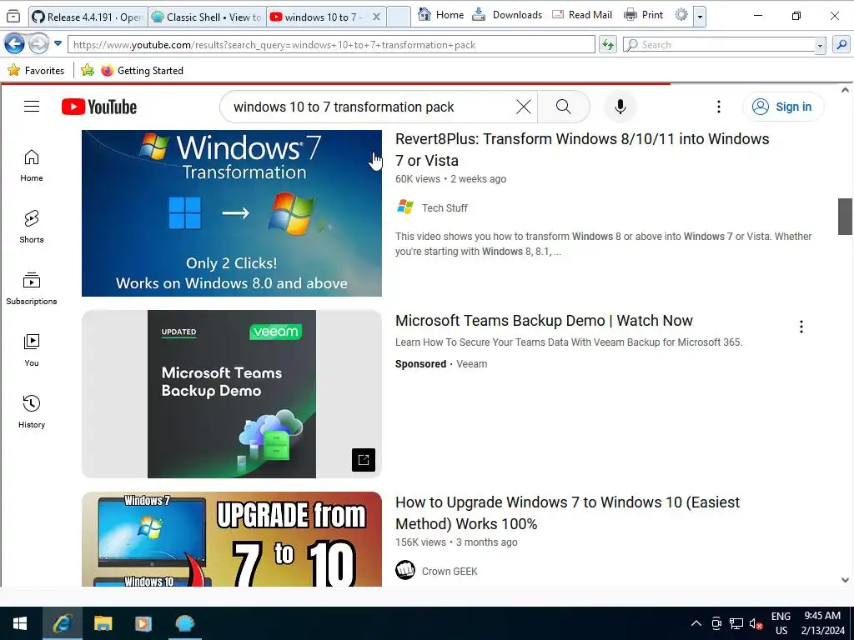Expand the toolbar overflow dropdown arrow
The height and width of the screenshot is (640, 854).
(700, 17)
